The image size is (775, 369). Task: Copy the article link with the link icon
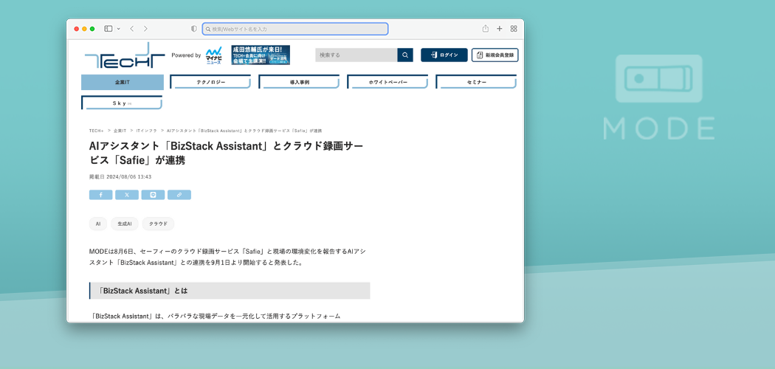click(179, 195)
